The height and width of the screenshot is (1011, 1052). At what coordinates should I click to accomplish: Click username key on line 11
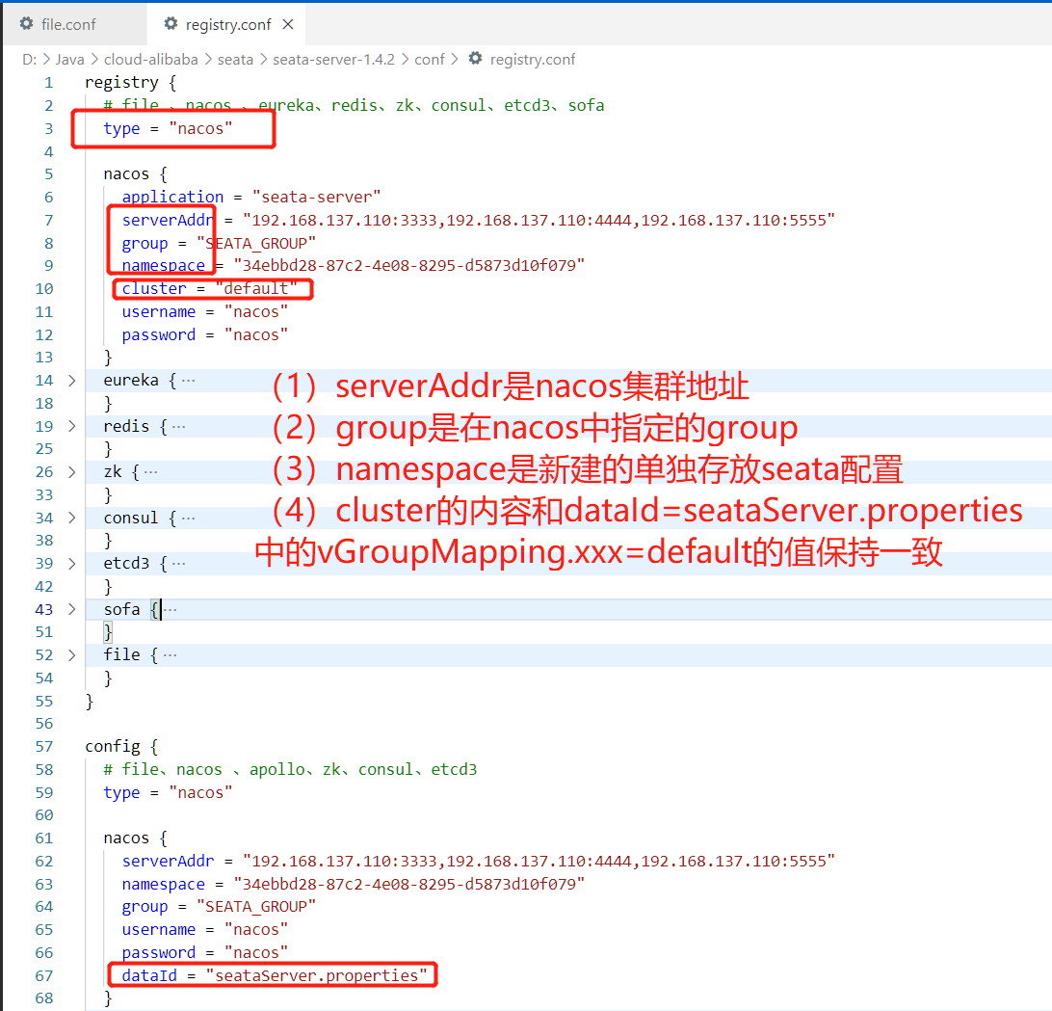coord(158,311)
